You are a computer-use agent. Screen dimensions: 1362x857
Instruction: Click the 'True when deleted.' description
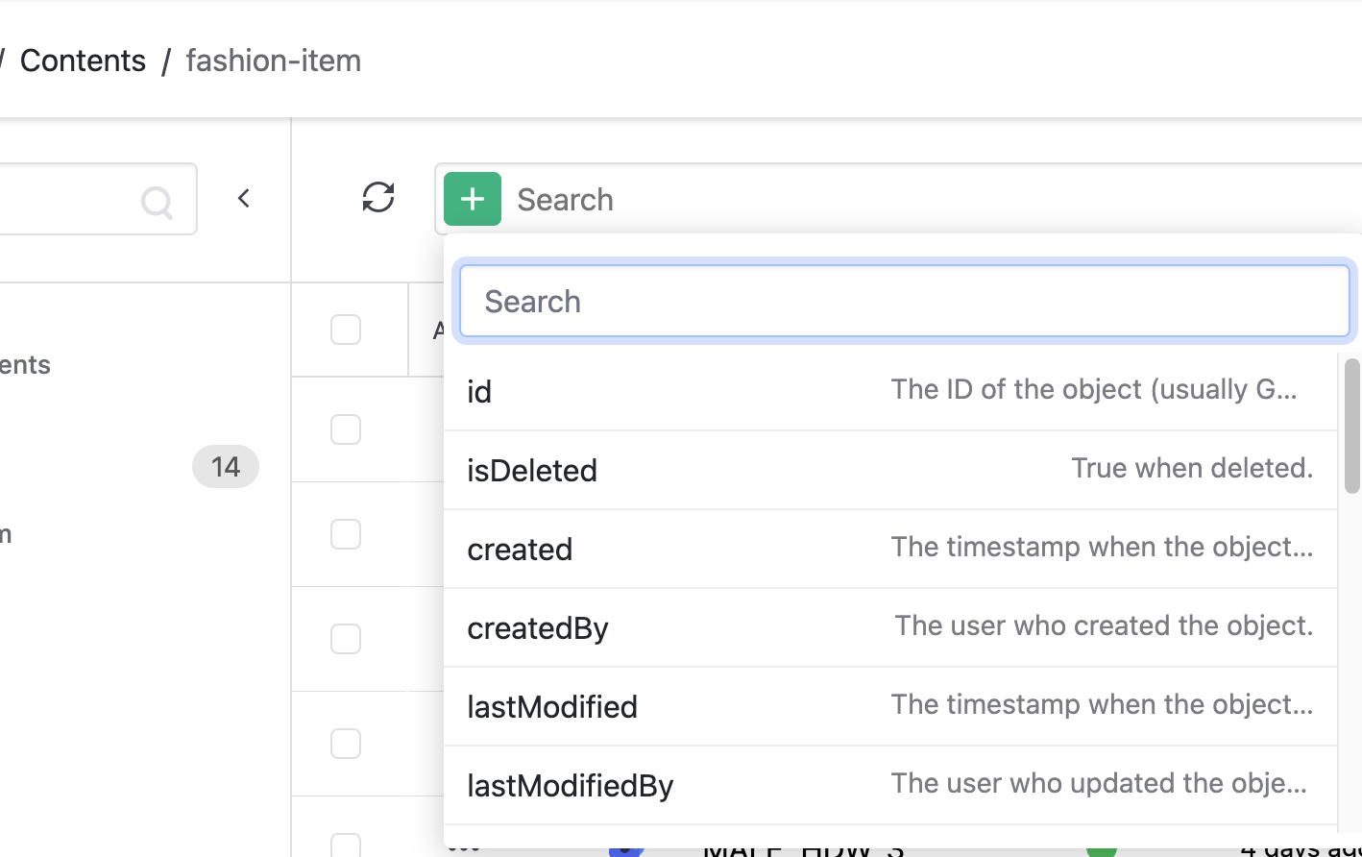pyautogui.click(x=1192, y=468)
